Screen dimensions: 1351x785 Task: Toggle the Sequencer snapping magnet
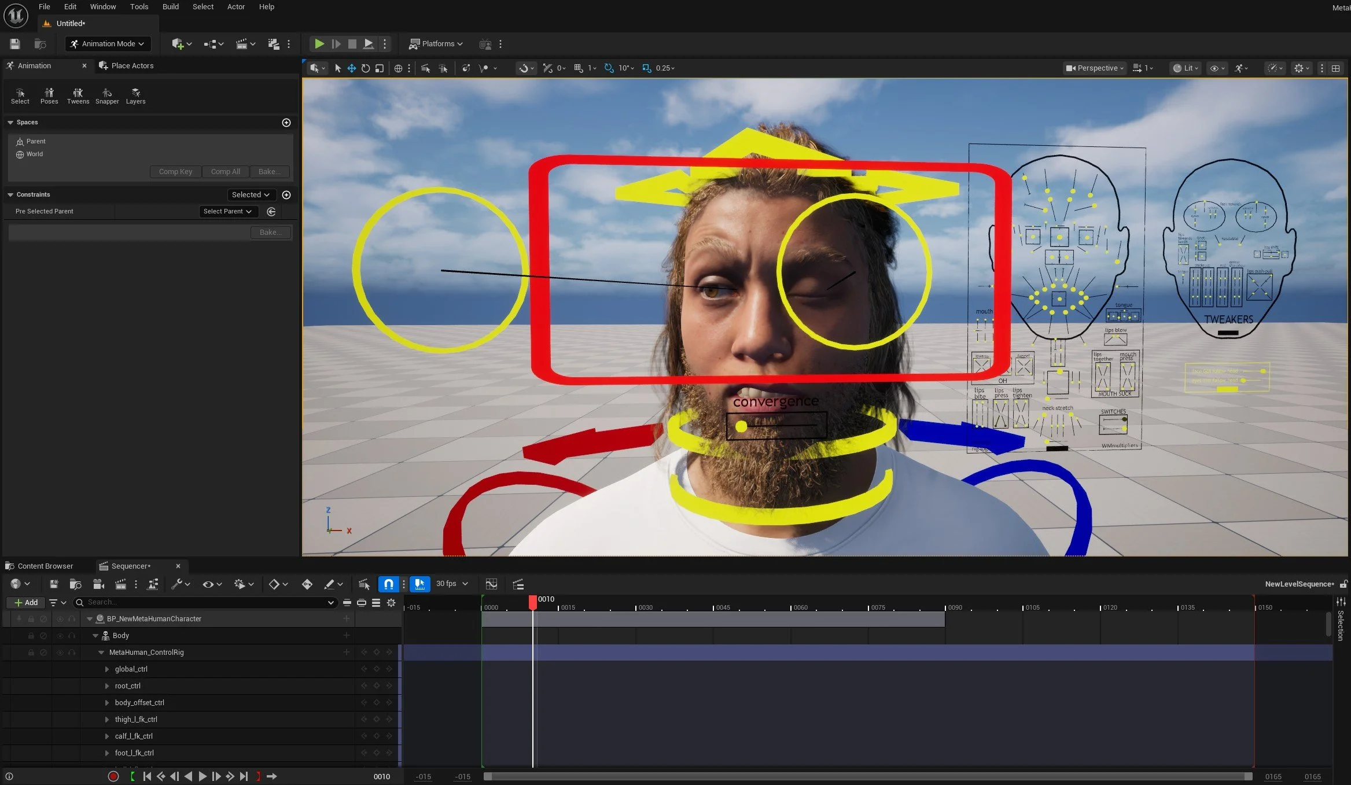click(389, 584)
